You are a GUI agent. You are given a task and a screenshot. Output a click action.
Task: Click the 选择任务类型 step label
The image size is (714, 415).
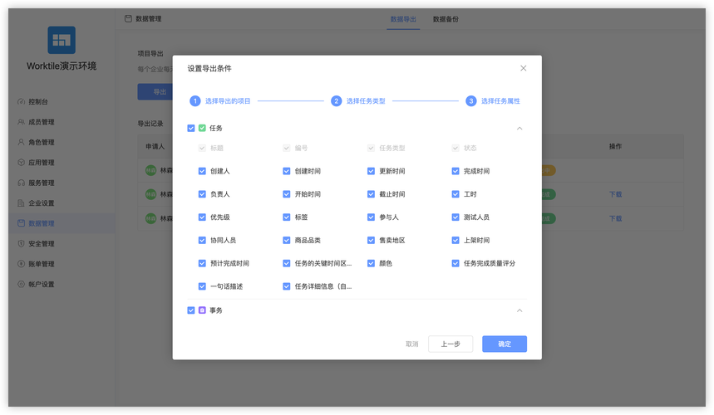pos(366,101)
